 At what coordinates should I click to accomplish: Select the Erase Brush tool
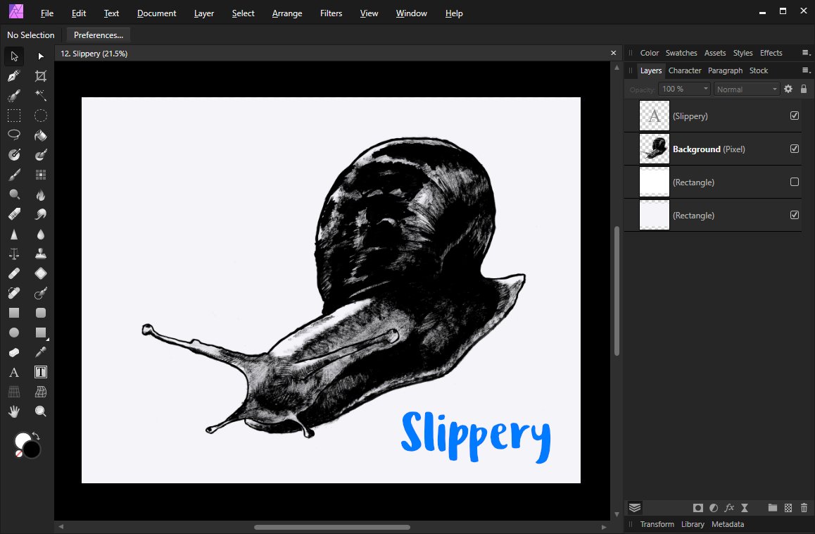[x=14, y=214]
